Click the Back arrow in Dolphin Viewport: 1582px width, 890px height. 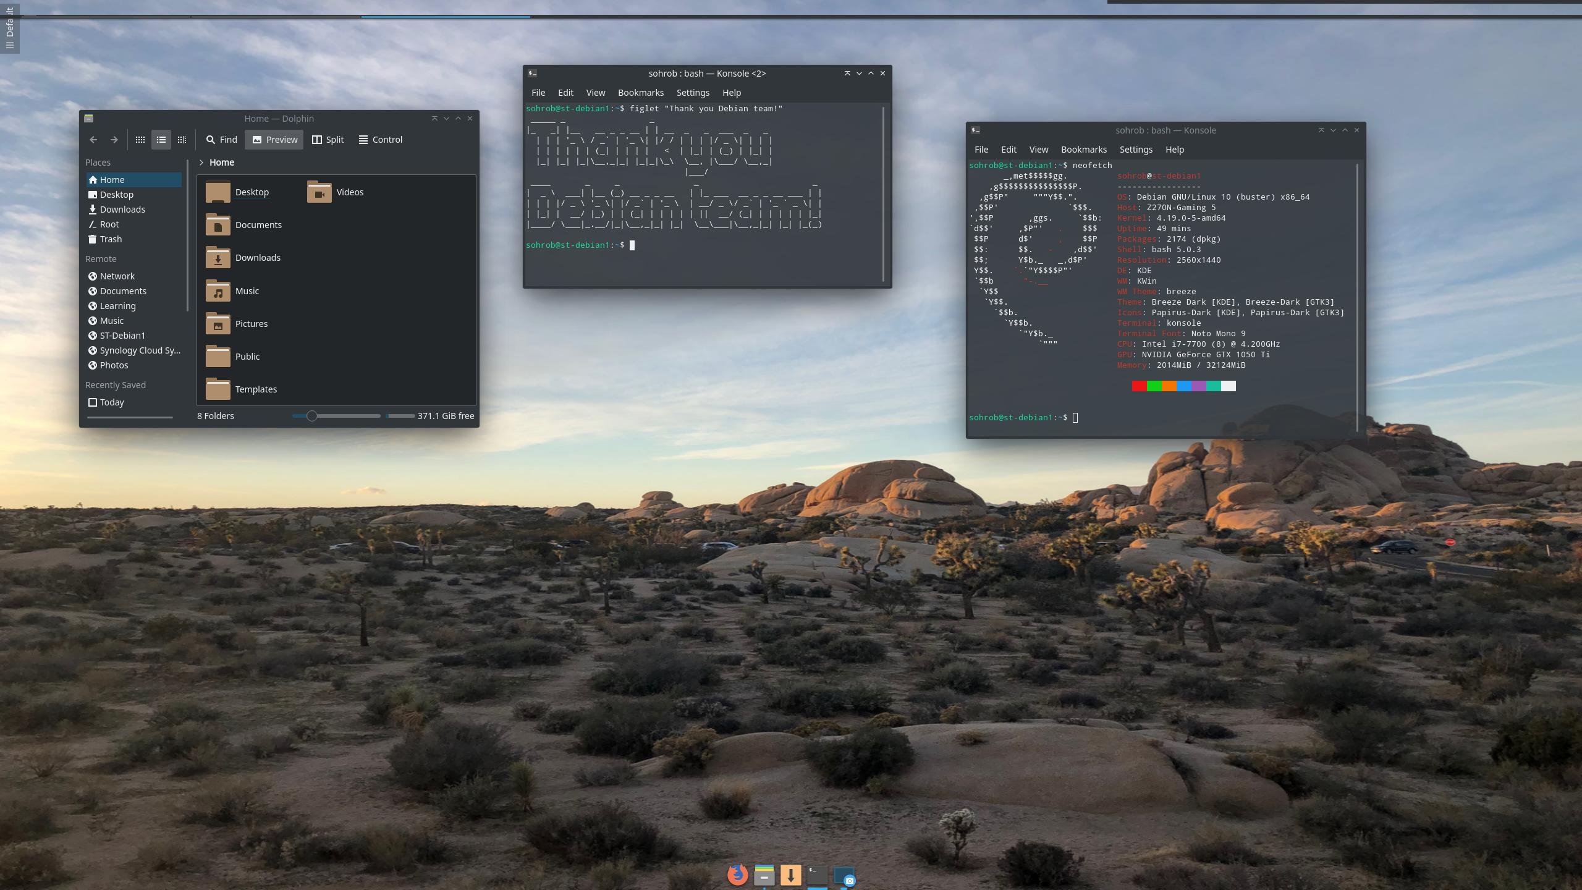pos(93,140)
